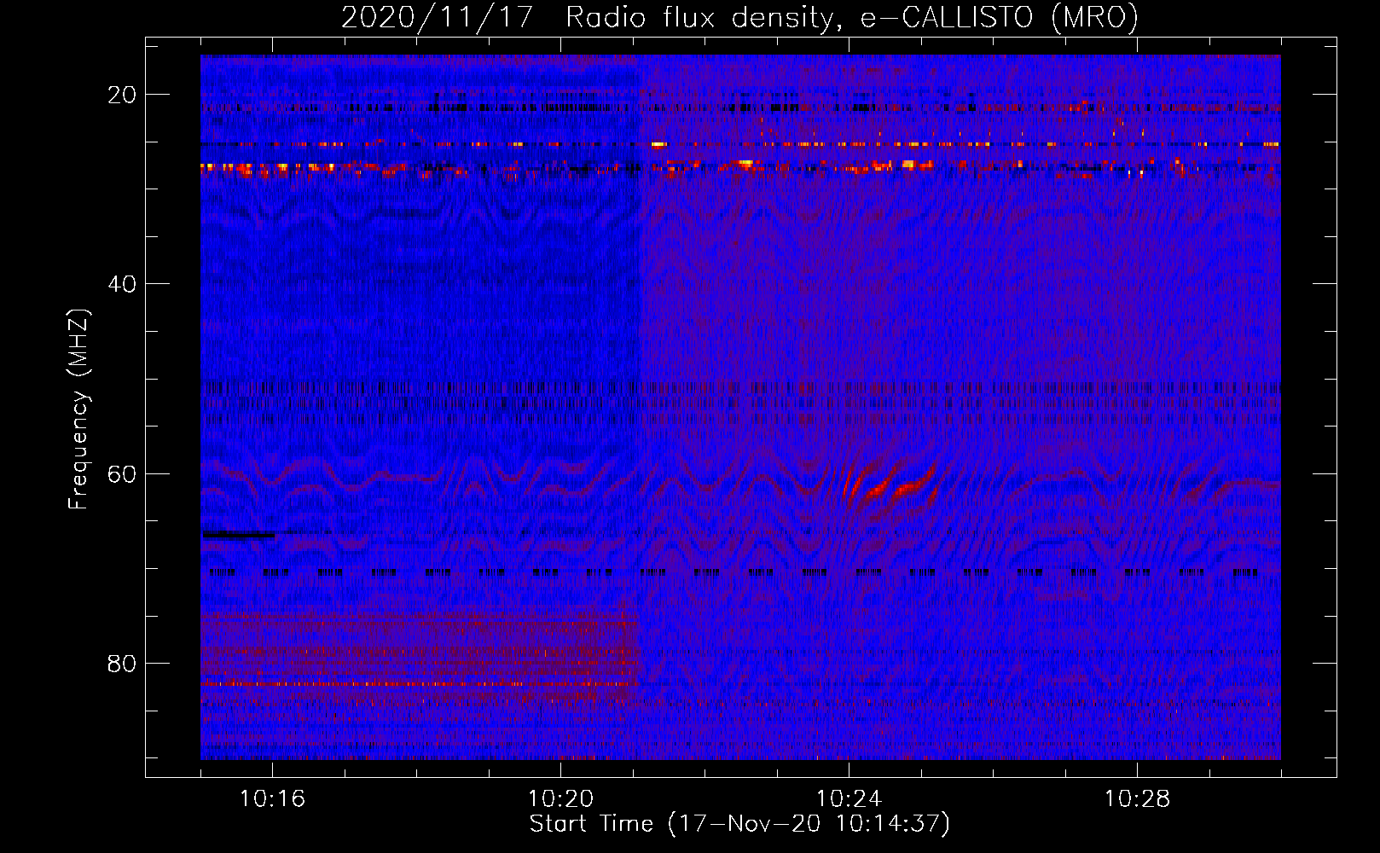Click the 10:28 time tick label
The height and width of the screenshot is (853, 1380).
[x=1138, y=798]
